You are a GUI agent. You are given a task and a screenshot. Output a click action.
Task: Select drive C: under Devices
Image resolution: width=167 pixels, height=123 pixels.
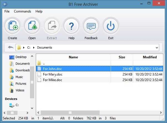tap(14, 105)
